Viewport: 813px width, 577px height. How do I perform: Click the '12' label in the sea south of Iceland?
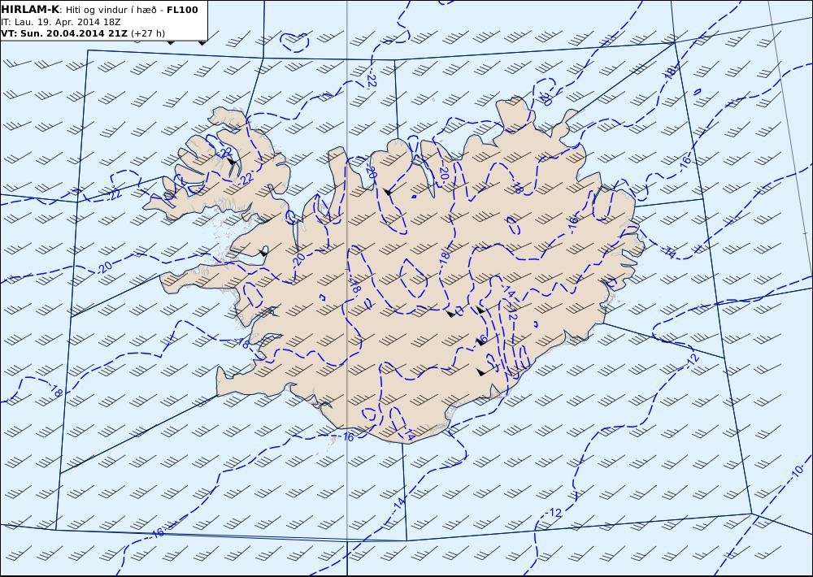pos(554,513)
